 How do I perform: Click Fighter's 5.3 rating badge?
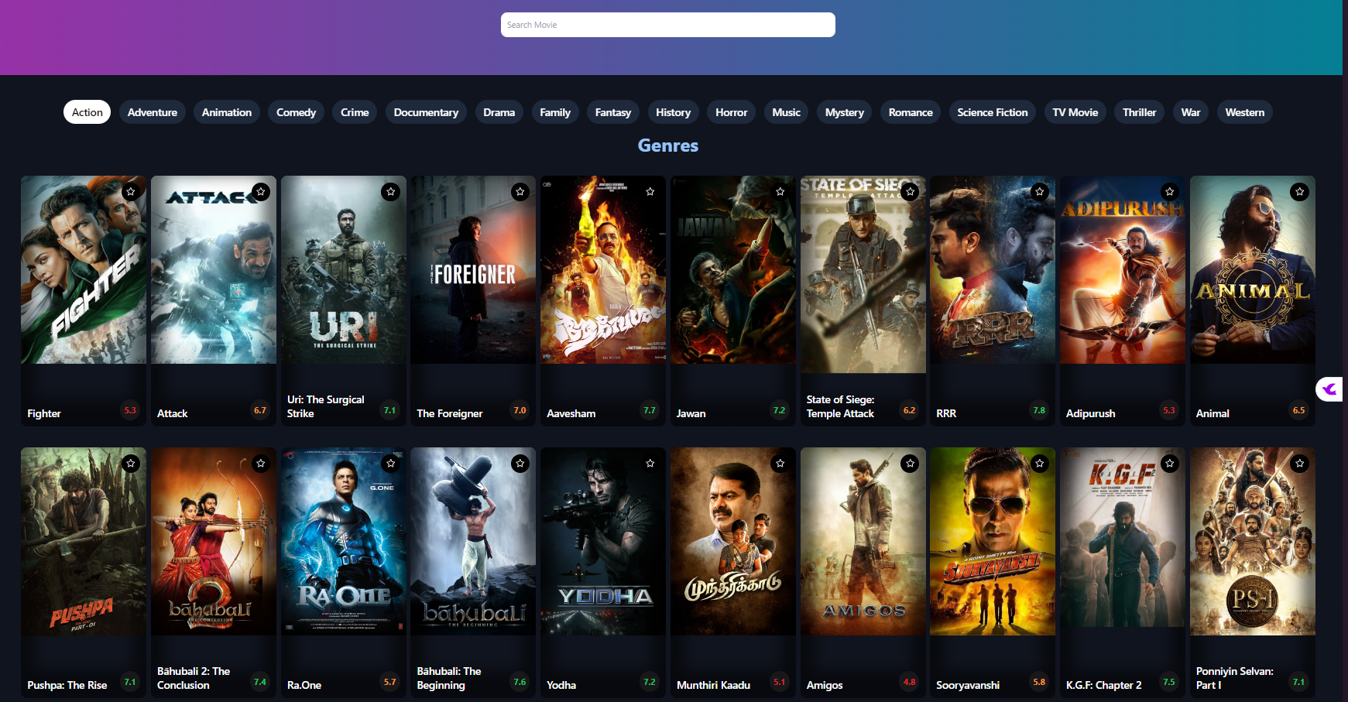click(x=130, y=410)
